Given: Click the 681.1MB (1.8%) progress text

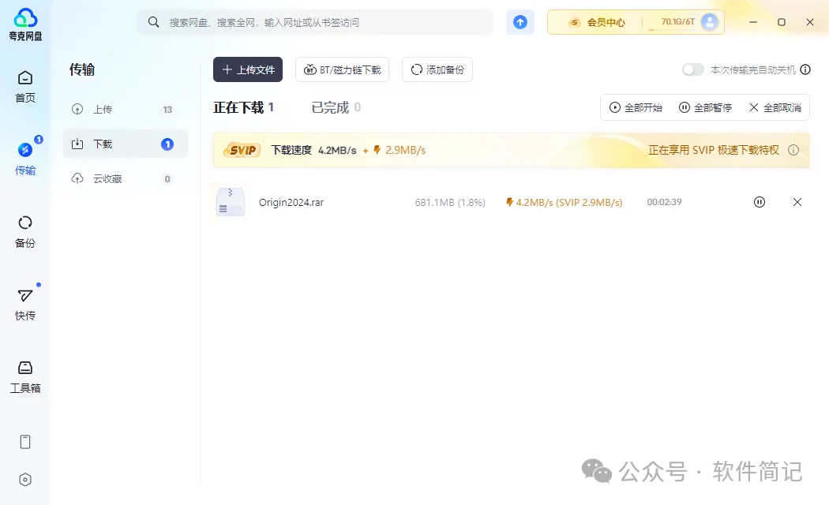Looking at the screenshot, I should tap(450, 202).
